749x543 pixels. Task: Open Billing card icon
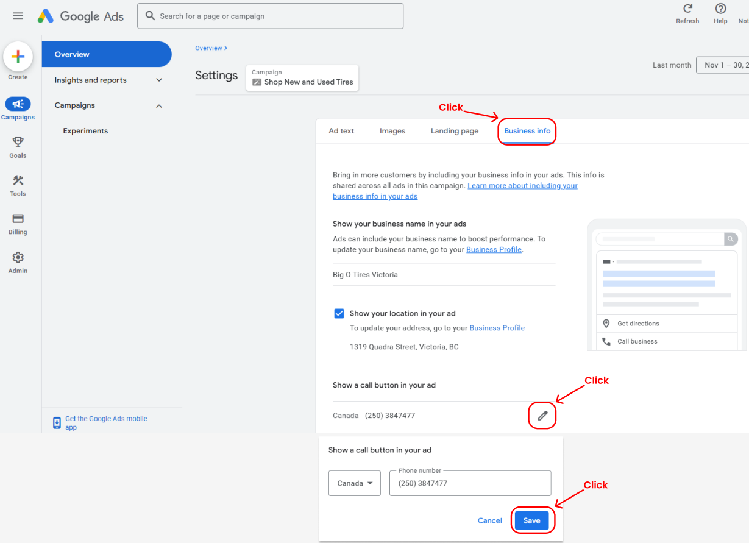(x=18, y=219)
